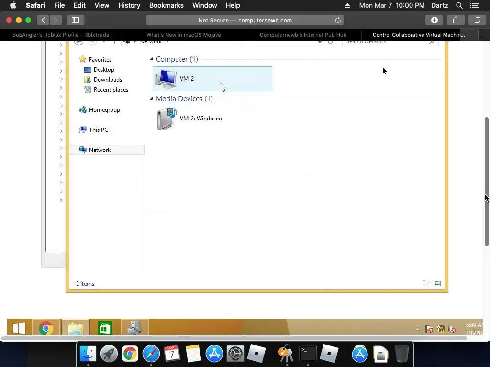Open the Safari share menu
Screen dimensions: 490x367
[456, 20]
